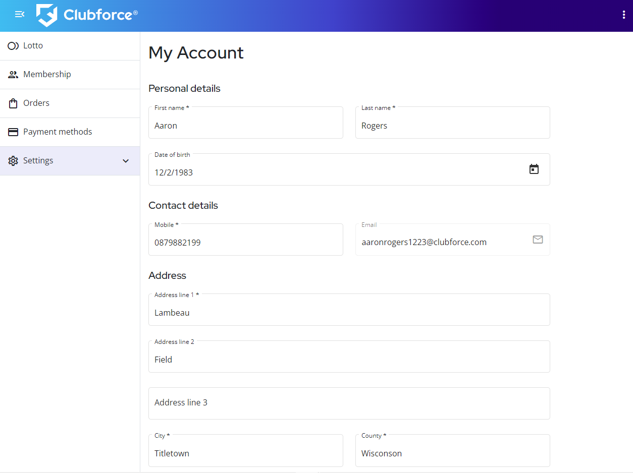Go to Payment methods page
The width and height of the screenshot is (633, 473).
pyautogui.click(x=58, y=132)
